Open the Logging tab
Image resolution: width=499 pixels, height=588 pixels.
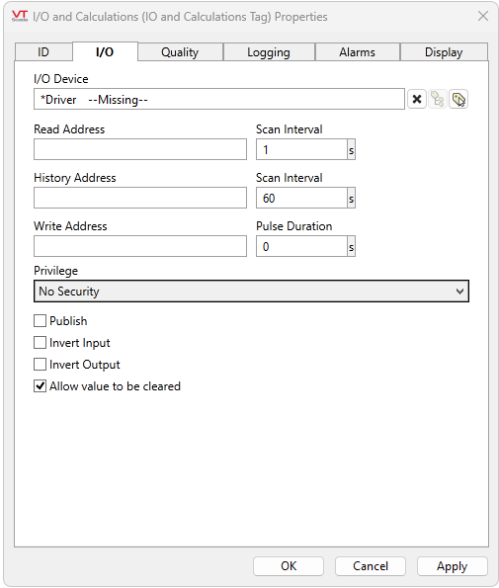click(x=269, y=52)
